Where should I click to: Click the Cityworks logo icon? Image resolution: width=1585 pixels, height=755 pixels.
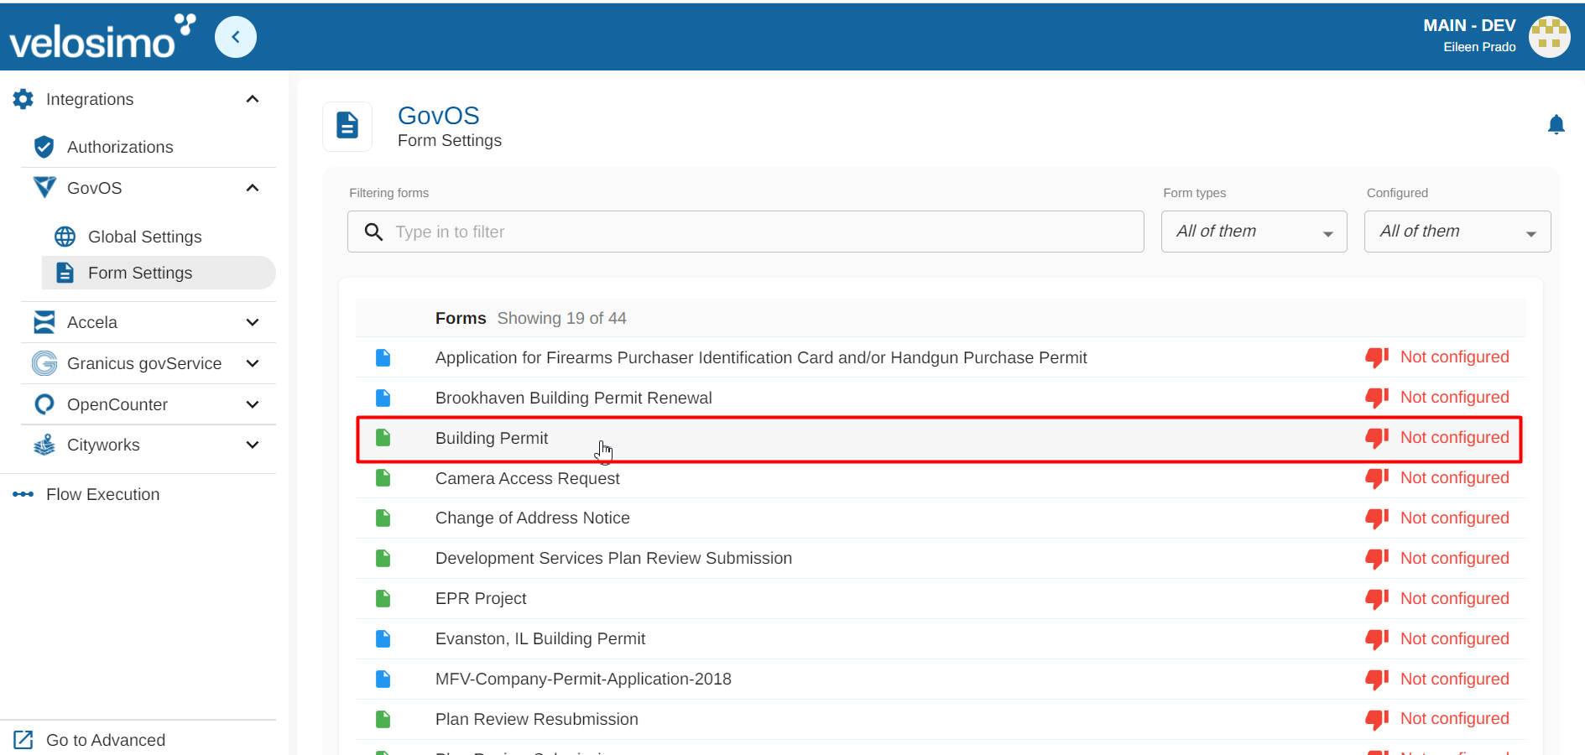[44, 445]
